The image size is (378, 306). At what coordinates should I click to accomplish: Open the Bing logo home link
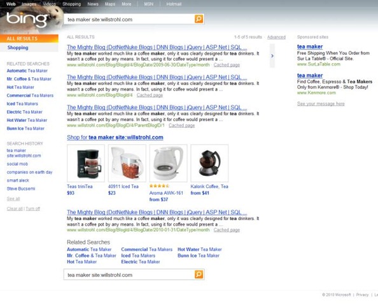pyautogui.click(x=27, y=20)
